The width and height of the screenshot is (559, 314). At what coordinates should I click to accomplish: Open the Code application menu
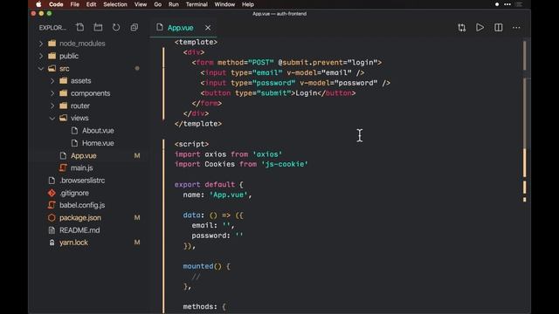point(56,4)
